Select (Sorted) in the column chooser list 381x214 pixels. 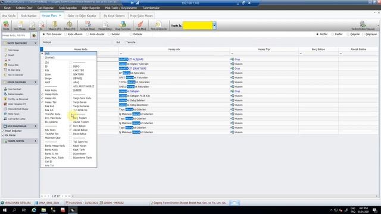click(x=69, y=58)
